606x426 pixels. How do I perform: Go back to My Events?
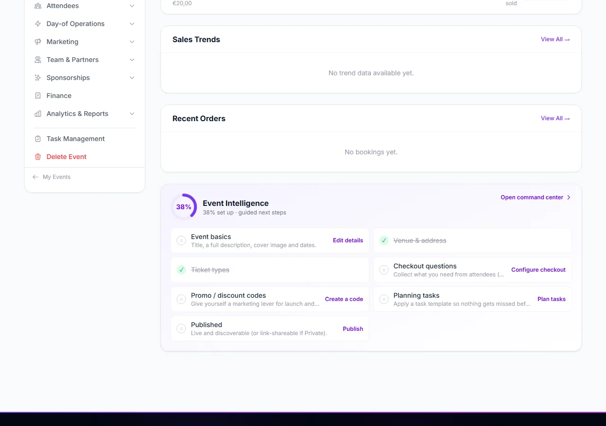pyautogui.click(x=52, y=177)
